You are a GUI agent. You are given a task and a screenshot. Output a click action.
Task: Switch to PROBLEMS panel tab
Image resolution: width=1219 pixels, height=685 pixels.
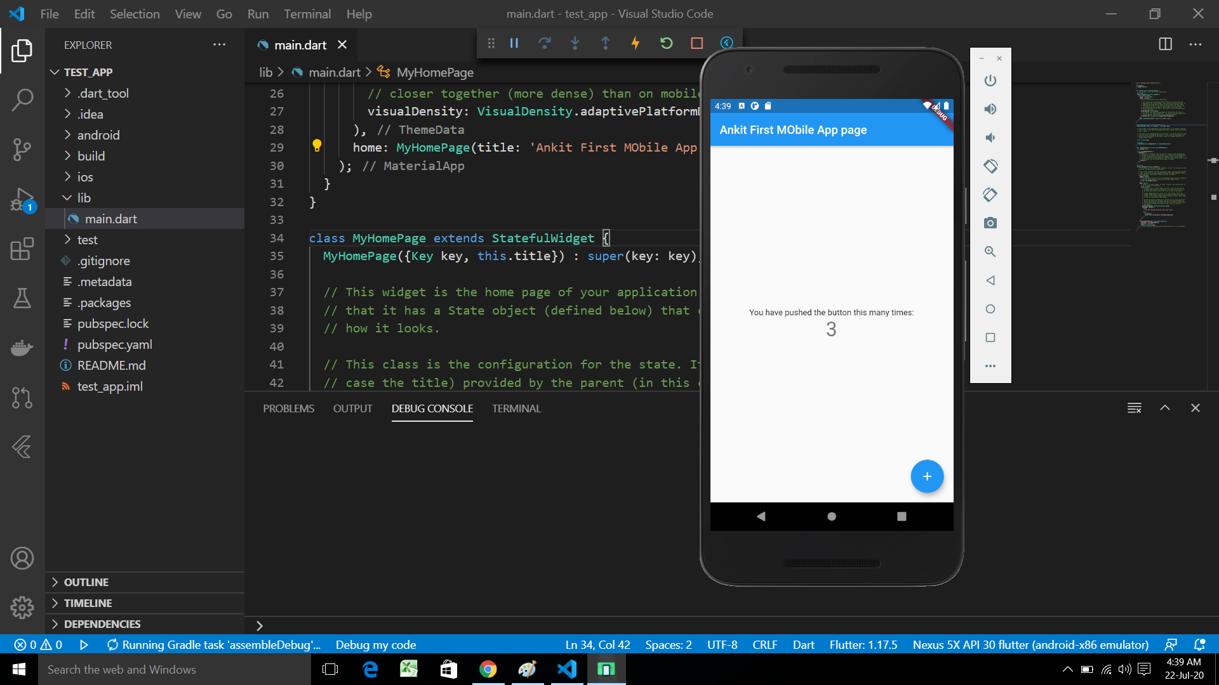[x=289, y=408]
